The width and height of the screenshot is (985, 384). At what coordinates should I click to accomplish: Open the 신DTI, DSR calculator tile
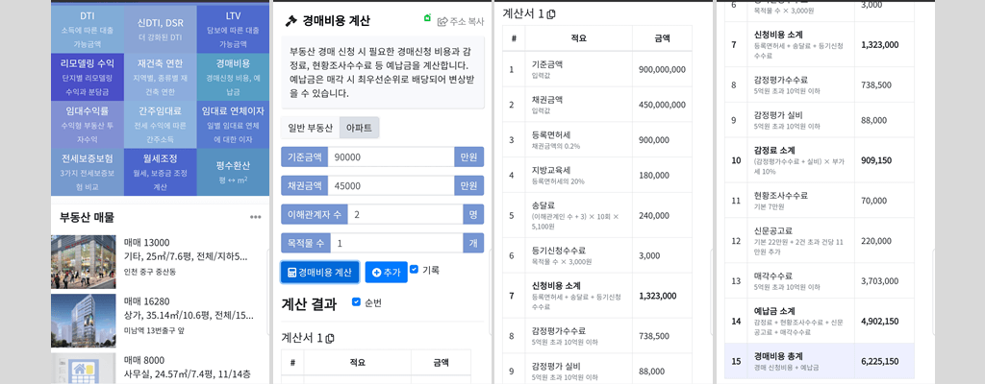[161, 30]
